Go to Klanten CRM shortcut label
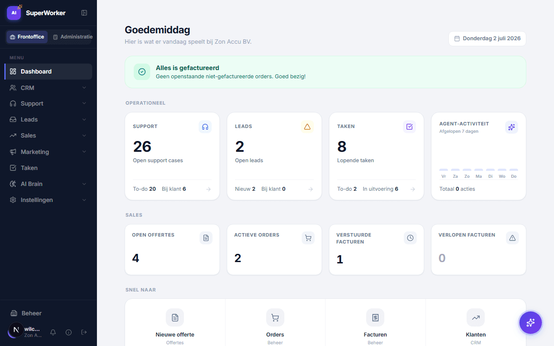 [x=476, y=335]
